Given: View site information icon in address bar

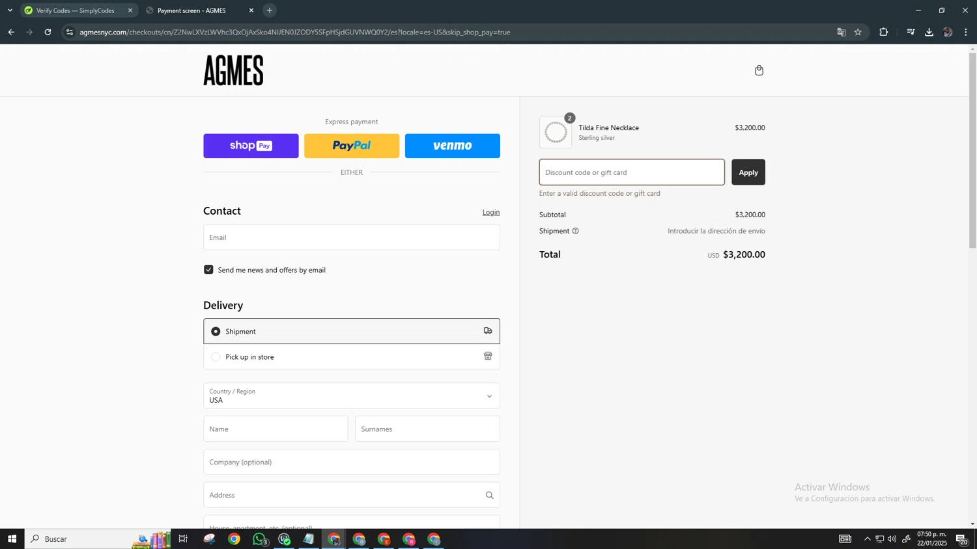Looking at the screenshot, I should point(70,32).
